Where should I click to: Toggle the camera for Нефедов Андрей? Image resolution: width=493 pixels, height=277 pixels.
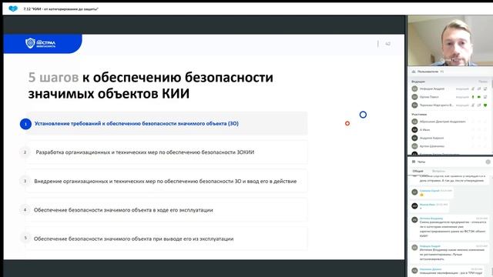tap(479, 89)
